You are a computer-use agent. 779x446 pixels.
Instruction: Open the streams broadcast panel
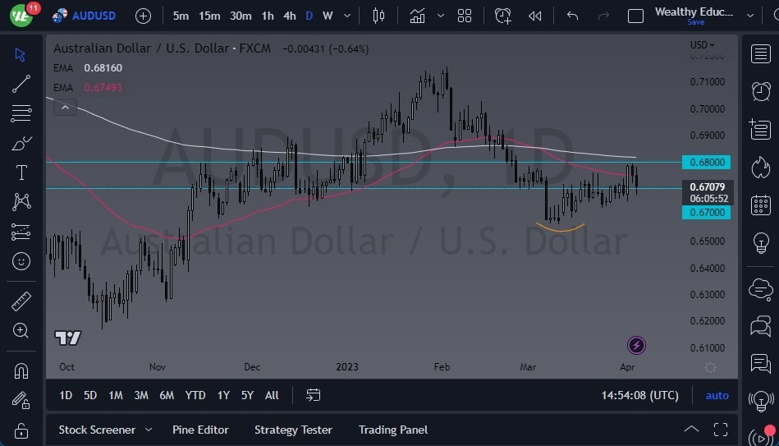pos(761,401)
